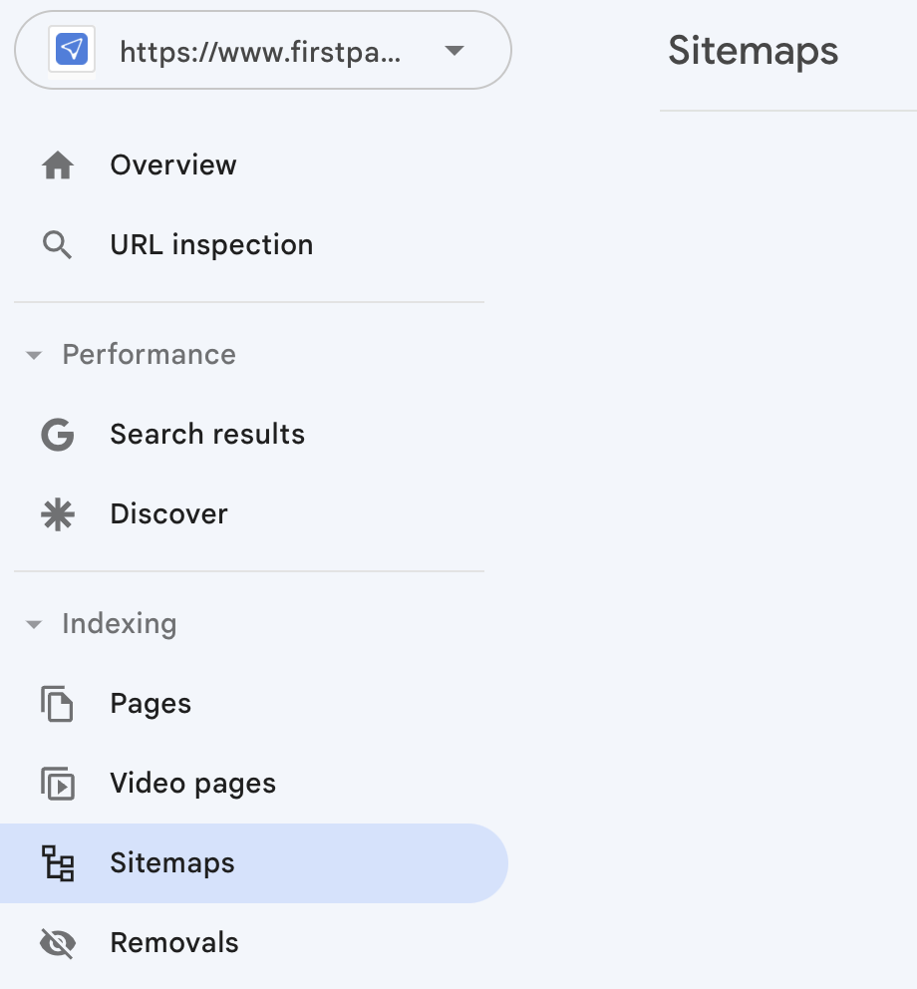Open the property selector dropdown arrow
917x989 pixels.
[455, 50]
